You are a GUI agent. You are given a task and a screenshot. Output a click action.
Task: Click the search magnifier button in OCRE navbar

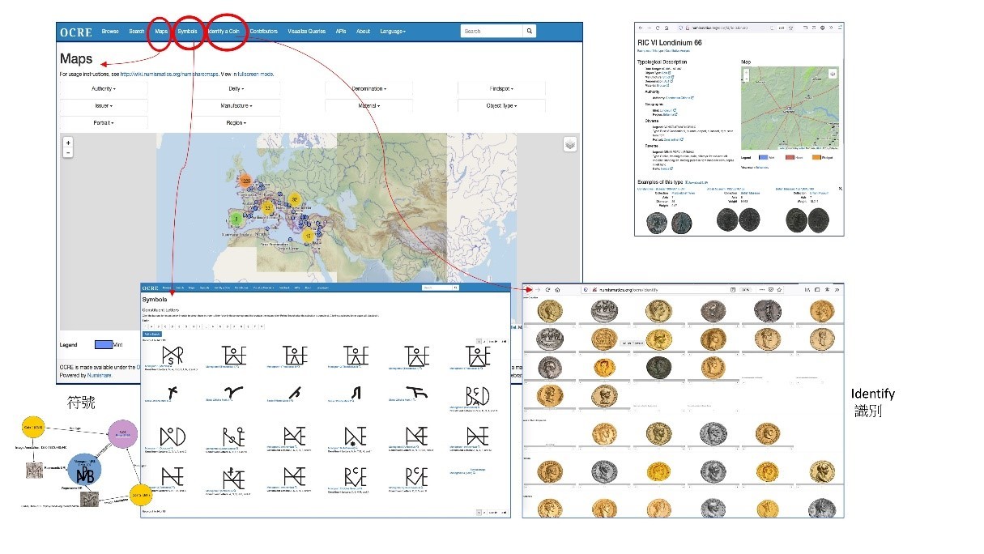coord(529,32)
